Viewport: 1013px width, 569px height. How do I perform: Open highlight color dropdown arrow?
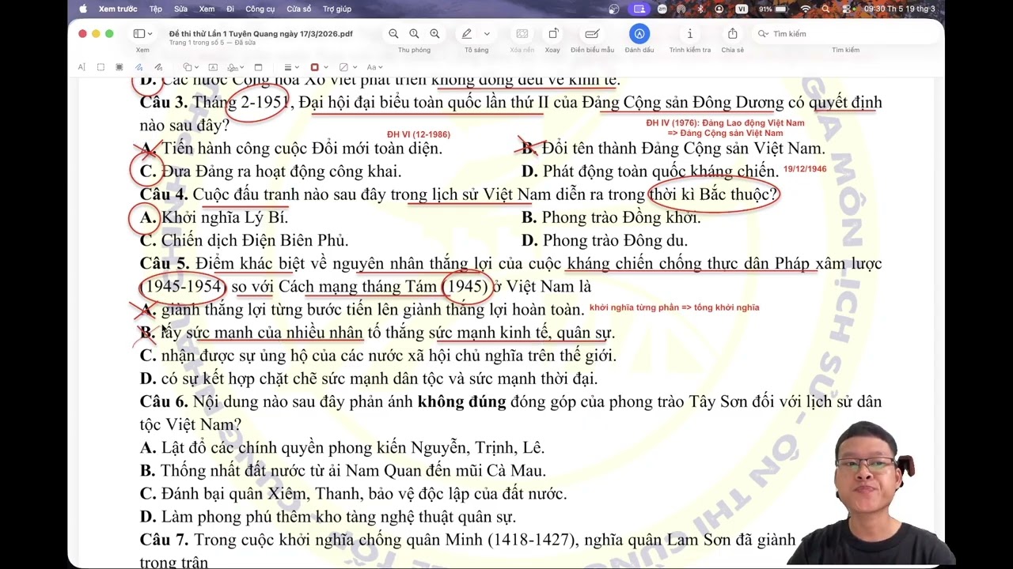[487, 34]
